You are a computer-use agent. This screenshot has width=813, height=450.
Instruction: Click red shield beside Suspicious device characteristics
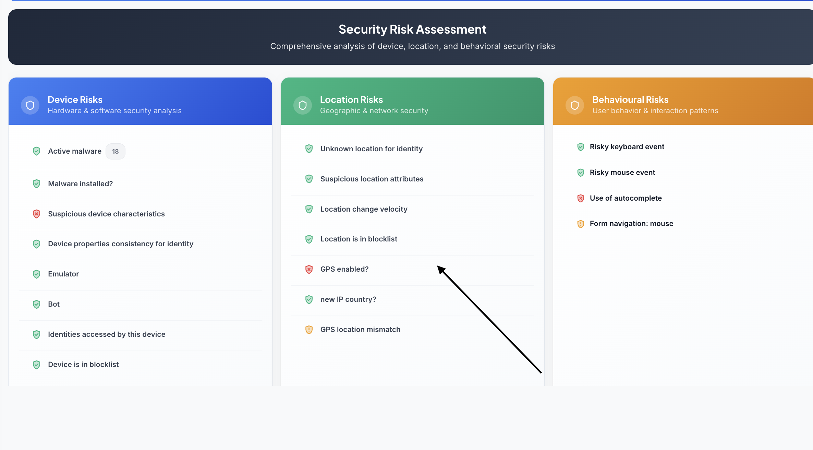(x=37, y=214)
